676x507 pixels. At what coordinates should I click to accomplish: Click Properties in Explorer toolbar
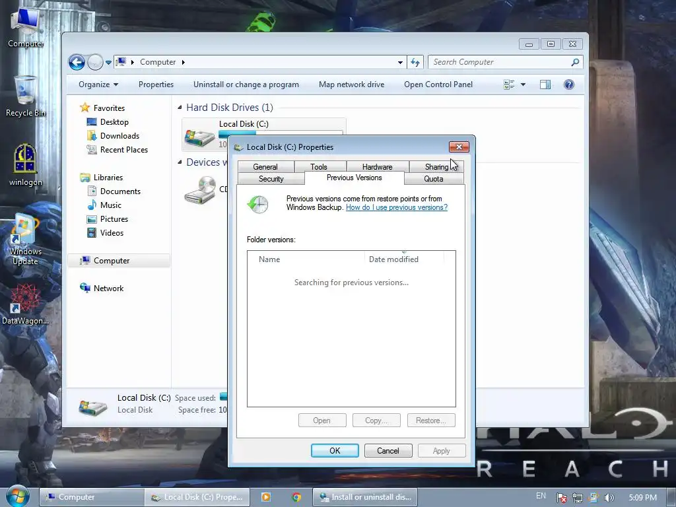(x=156, y=84)
